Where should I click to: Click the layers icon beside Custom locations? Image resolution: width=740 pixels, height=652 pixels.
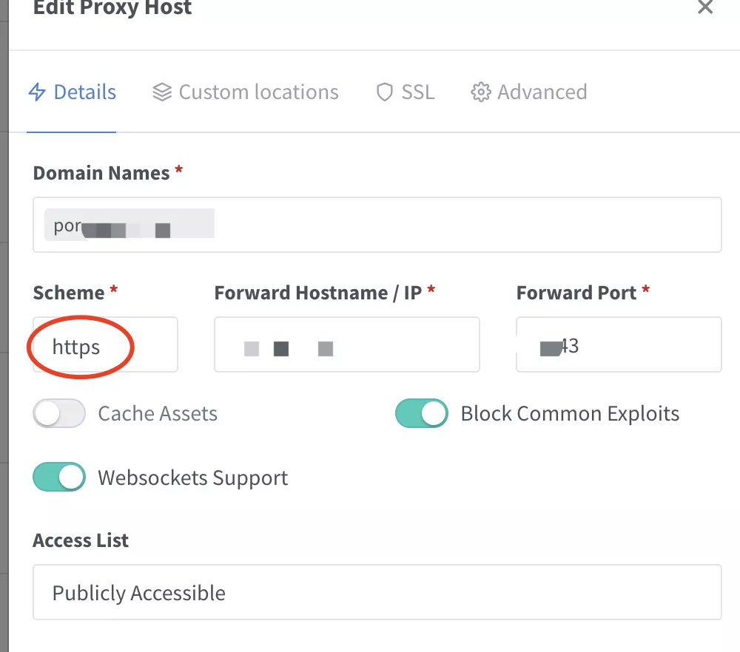tap(162, 92)
